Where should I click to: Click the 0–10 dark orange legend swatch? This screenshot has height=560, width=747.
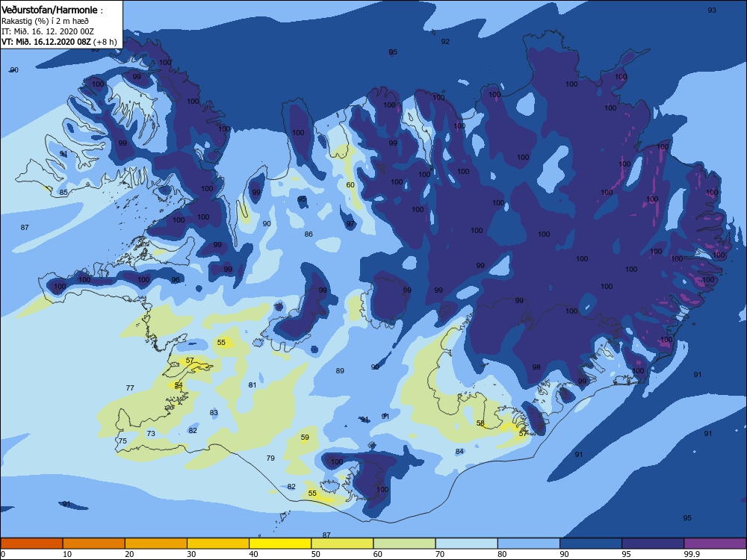31,544
